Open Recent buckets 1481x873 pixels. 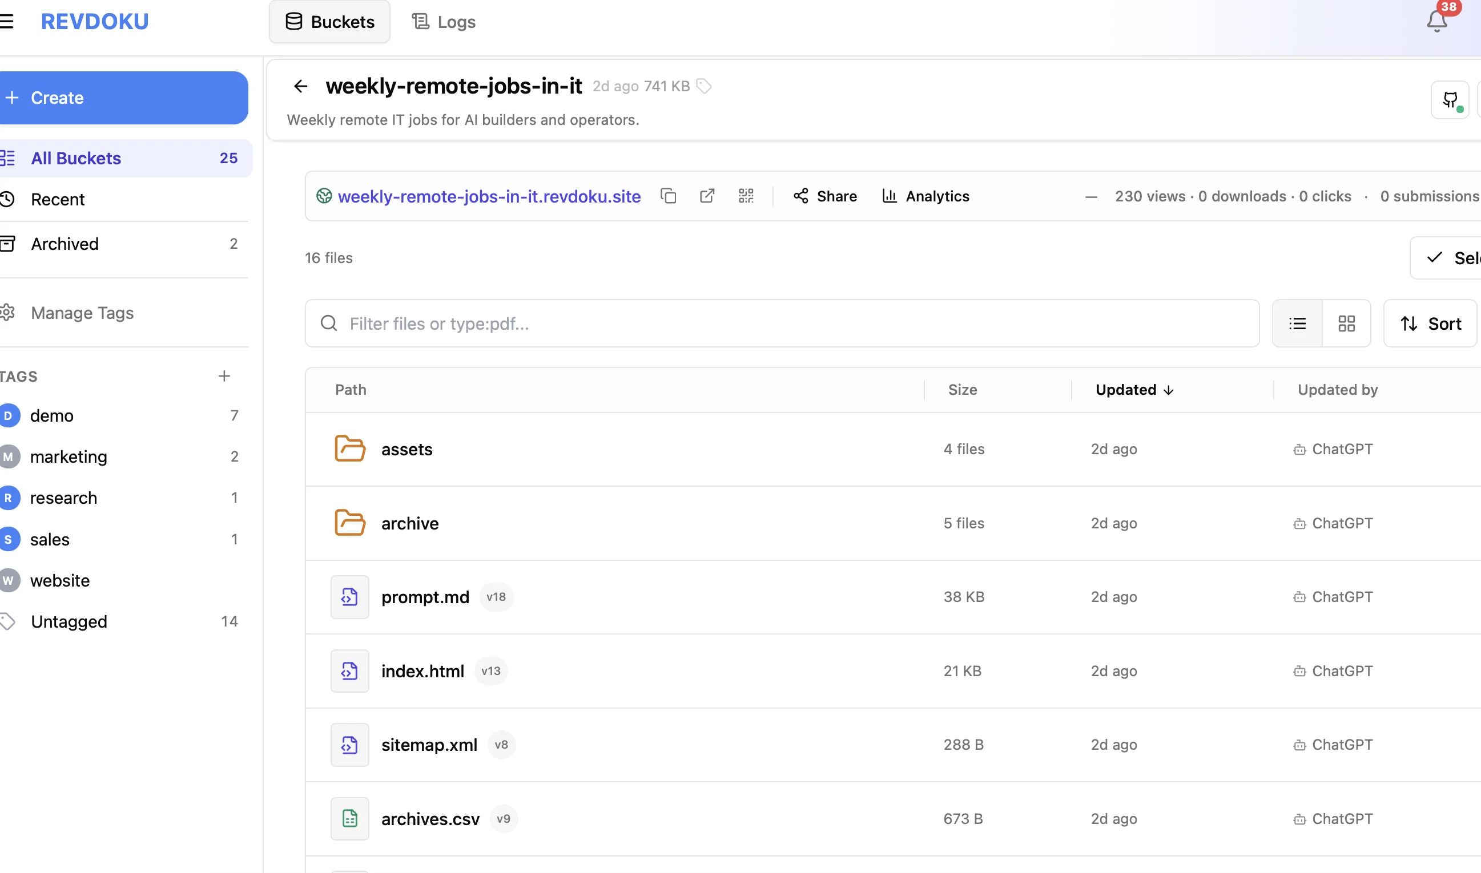click(125, 200)
